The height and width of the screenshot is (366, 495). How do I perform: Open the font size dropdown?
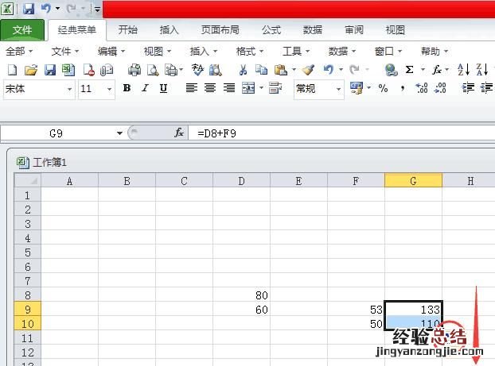click(x=110, y=89)
